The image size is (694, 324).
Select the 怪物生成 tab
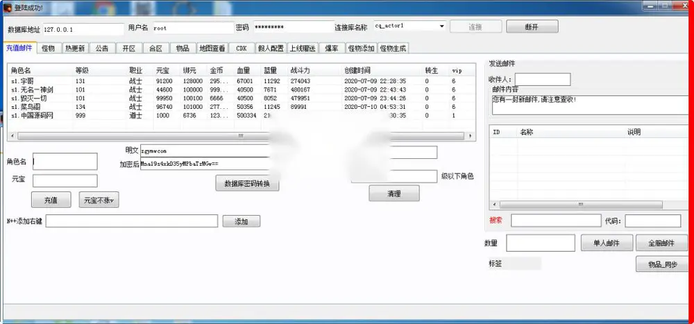[393, 49]
